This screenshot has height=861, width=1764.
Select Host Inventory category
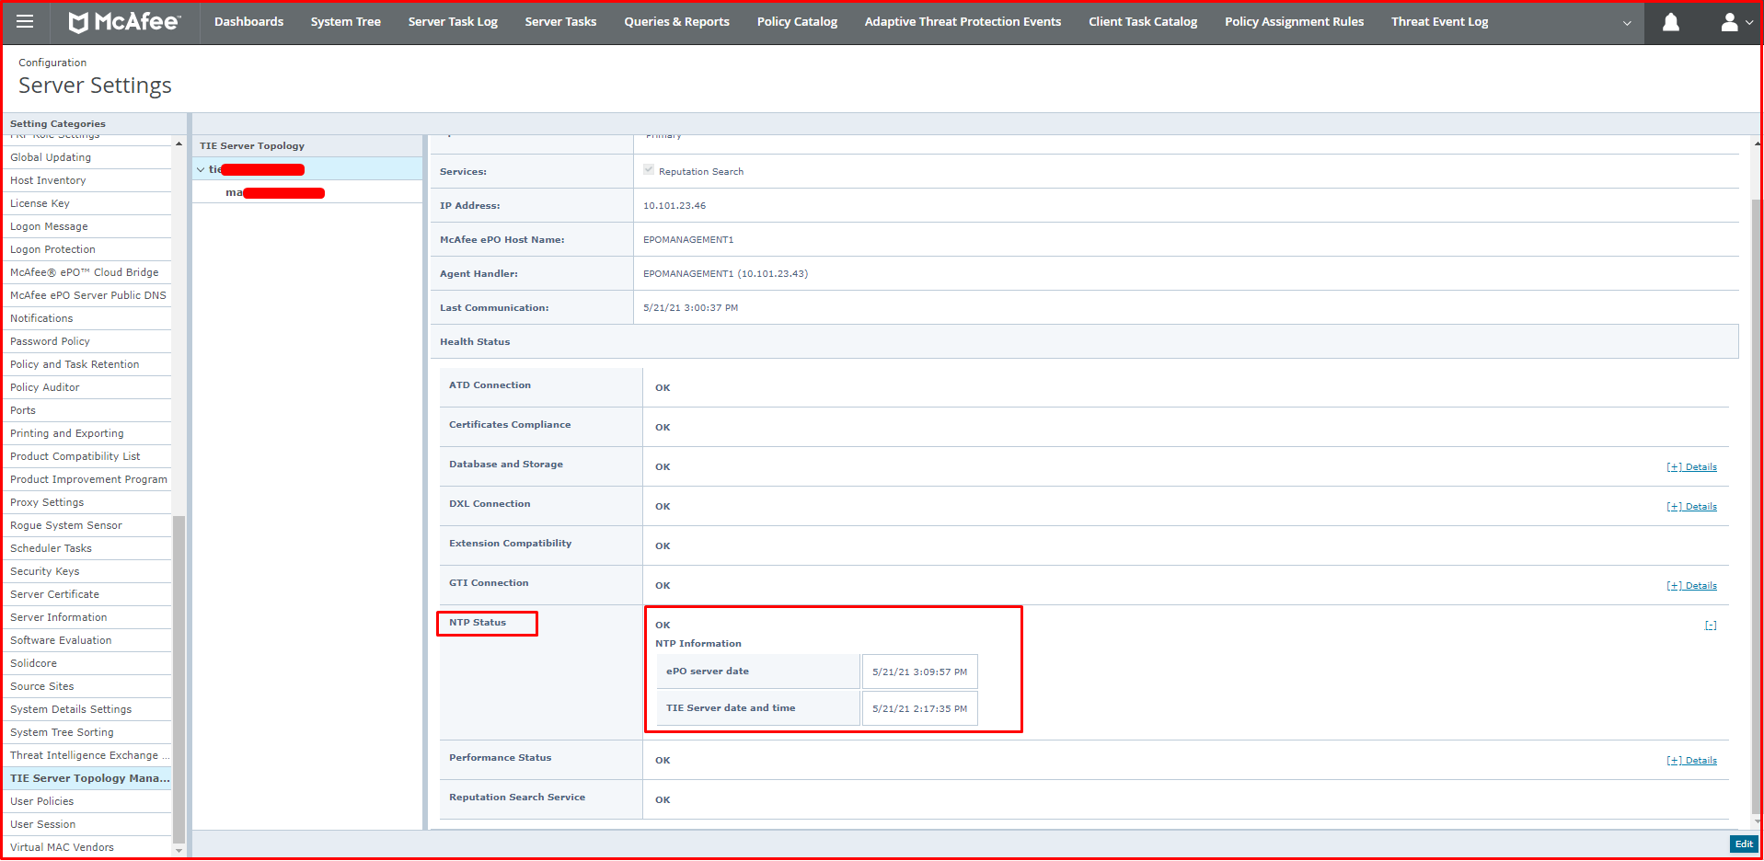point(86,180)
